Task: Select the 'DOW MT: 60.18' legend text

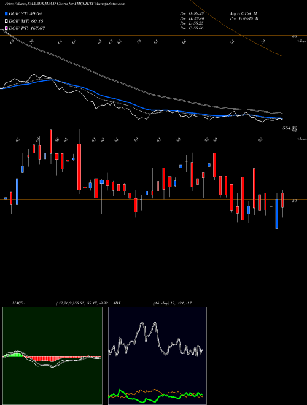Action: point(26,21)
